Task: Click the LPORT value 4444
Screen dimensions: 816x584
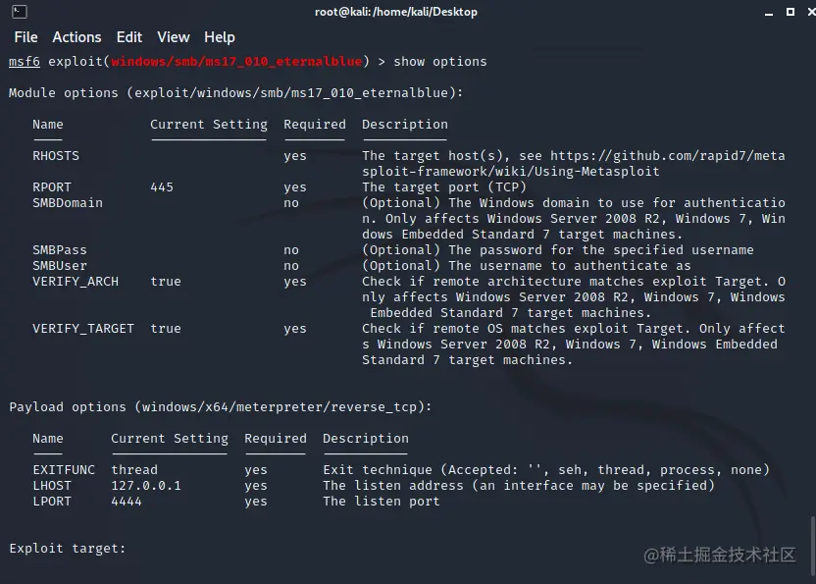Action: (127, 502)
